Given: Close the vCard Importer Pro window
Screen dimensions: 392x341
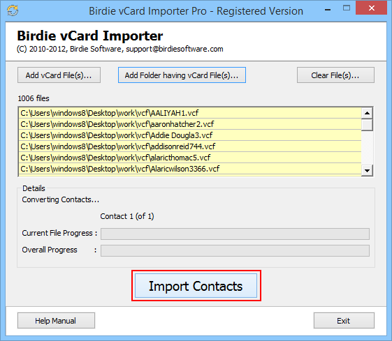Looking at the screenshot, I should [x=372, y=8].
